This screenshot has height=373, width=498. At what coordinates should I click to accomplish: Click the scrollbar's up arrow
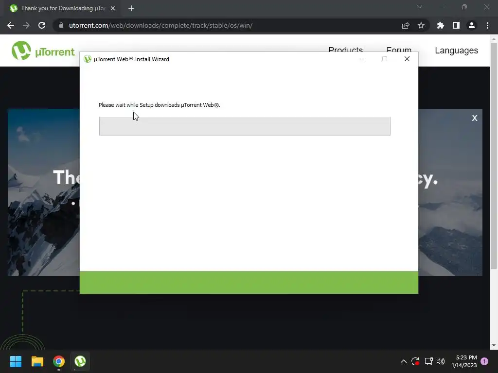pos(494,39)
